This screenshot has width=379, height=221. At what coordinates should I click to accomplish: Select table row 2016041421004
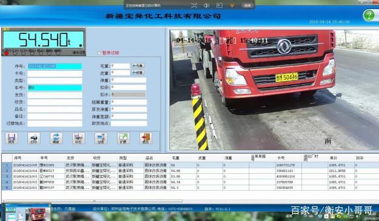(190, 171)
